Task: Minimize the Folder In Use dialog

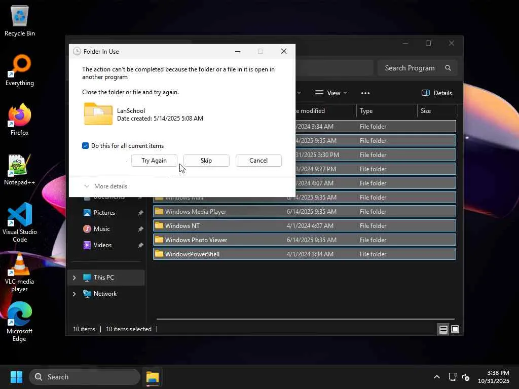Action: click(238, 51)
